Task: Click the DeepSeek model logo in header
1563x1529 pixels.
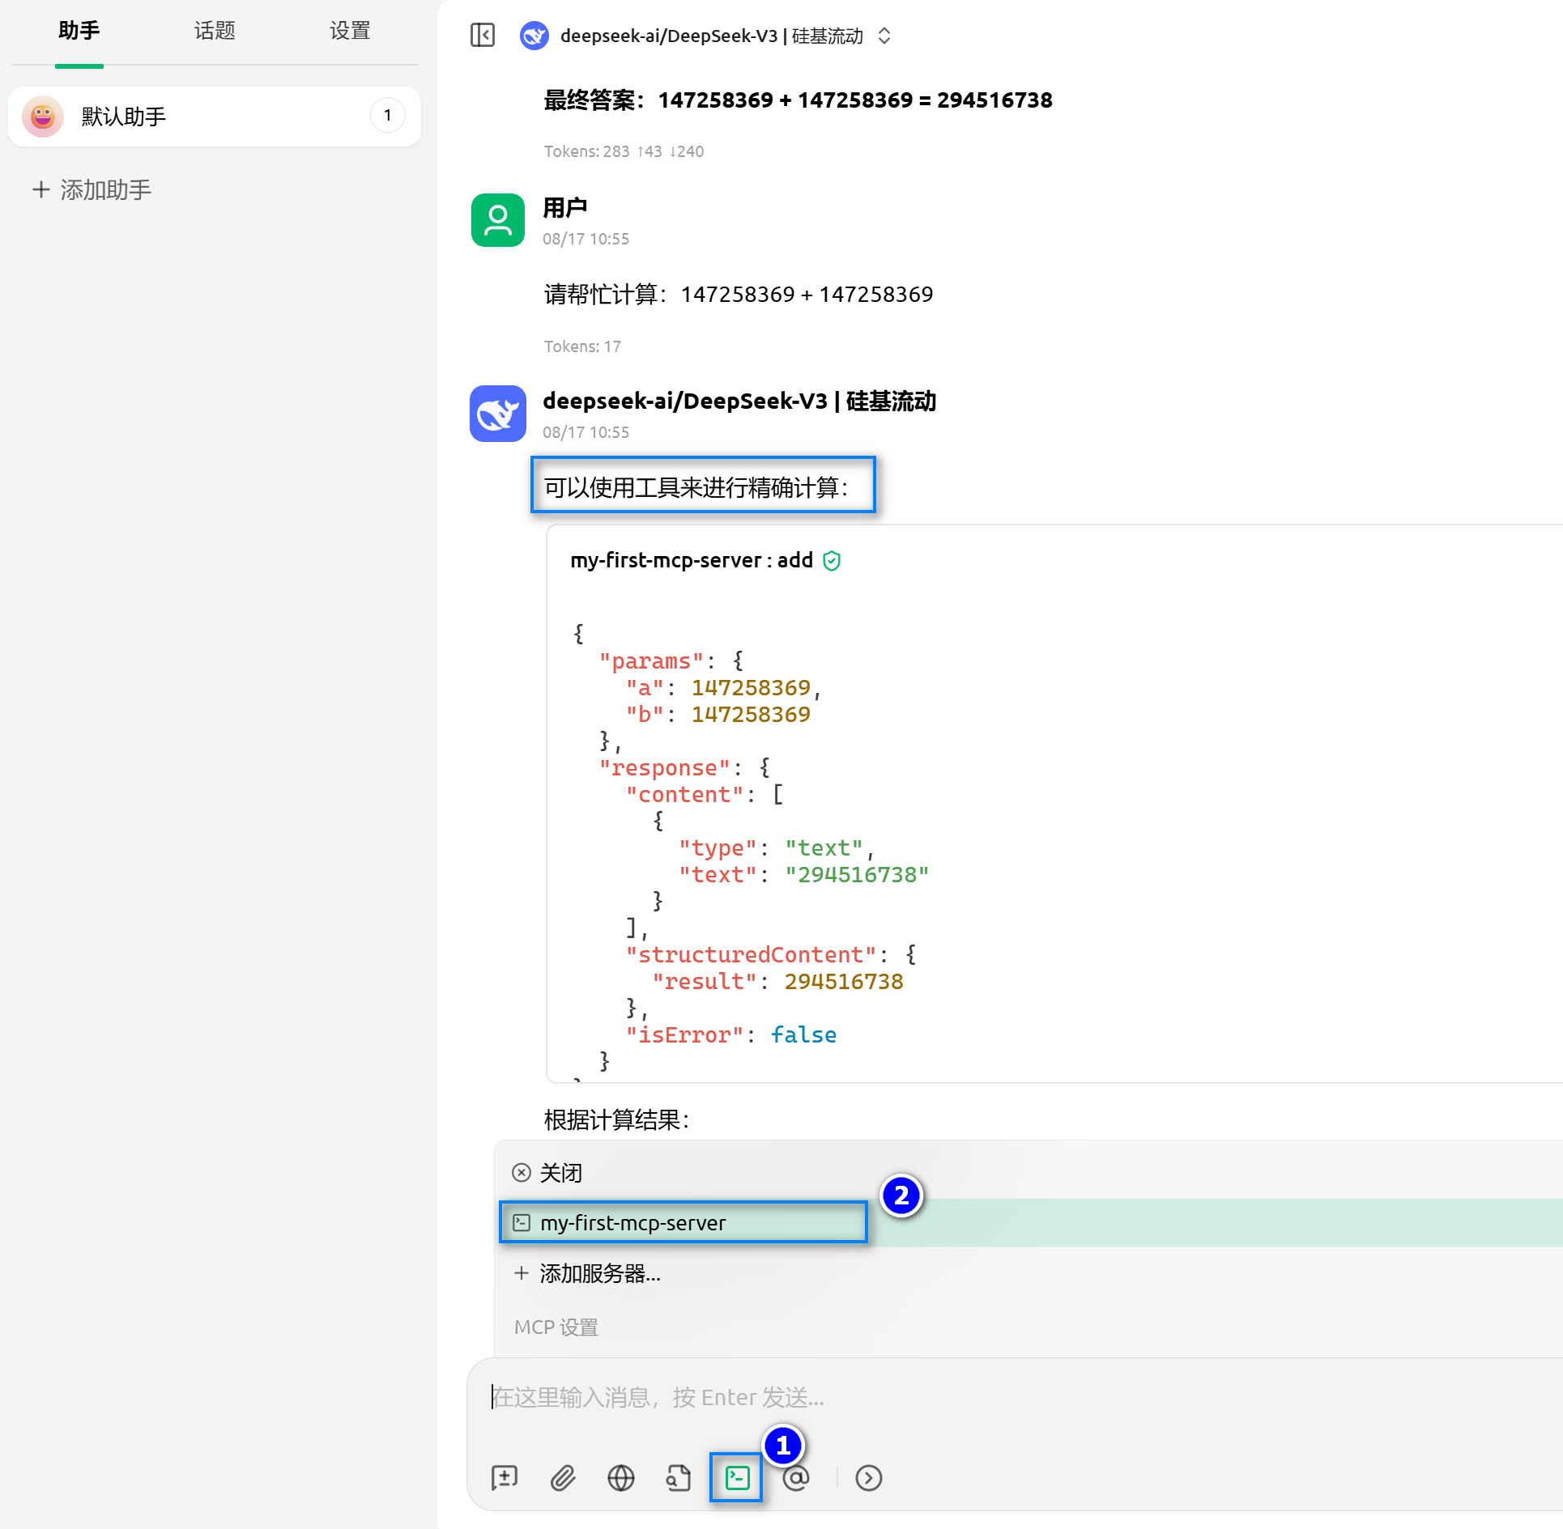Action: (534, 36)
